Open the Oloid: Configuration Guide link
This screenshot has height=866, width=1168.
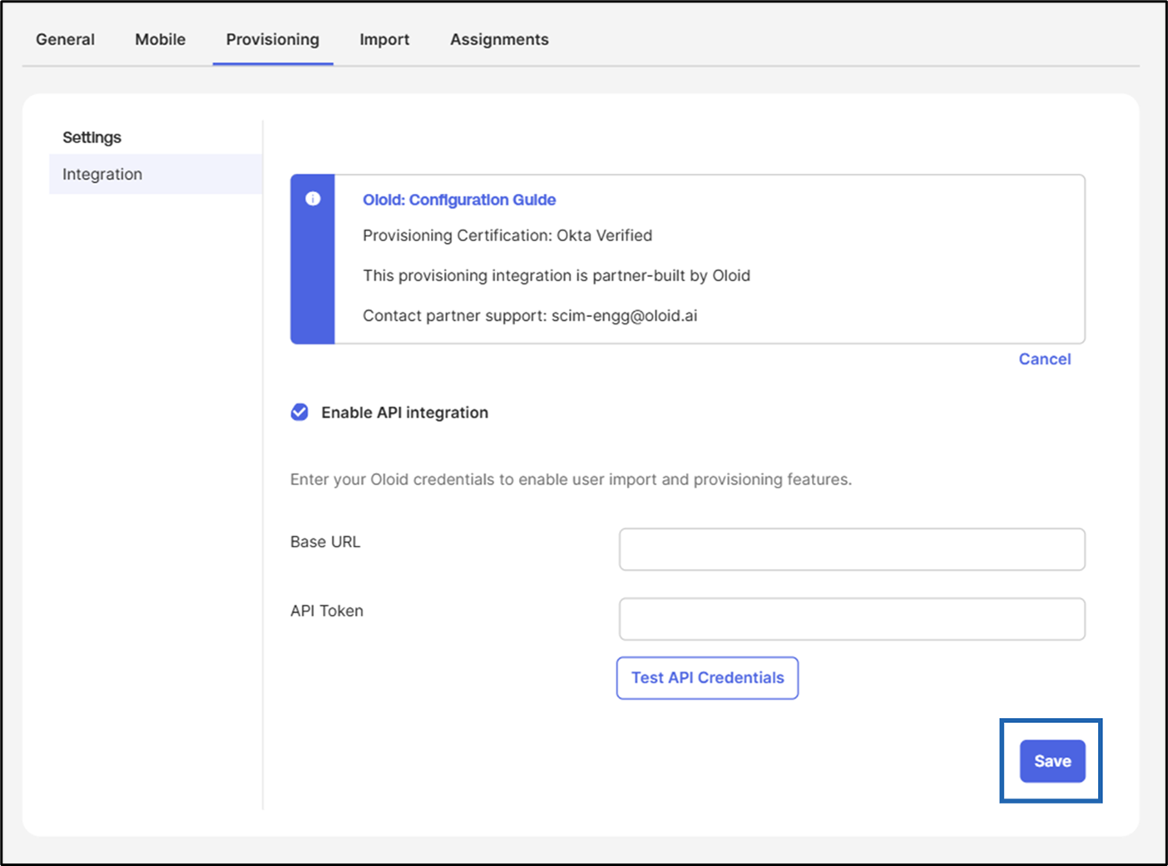pos(459,200)
